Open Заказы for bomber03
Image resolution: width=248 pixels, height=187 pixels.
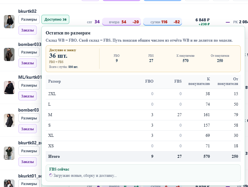point(28,129)
